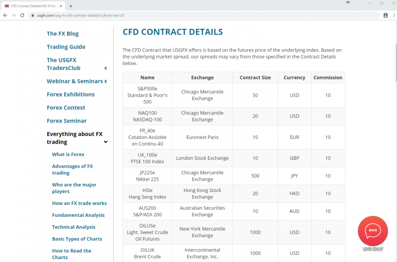
Task: Open the new tab plus button
Action: [x=71, y=6]
